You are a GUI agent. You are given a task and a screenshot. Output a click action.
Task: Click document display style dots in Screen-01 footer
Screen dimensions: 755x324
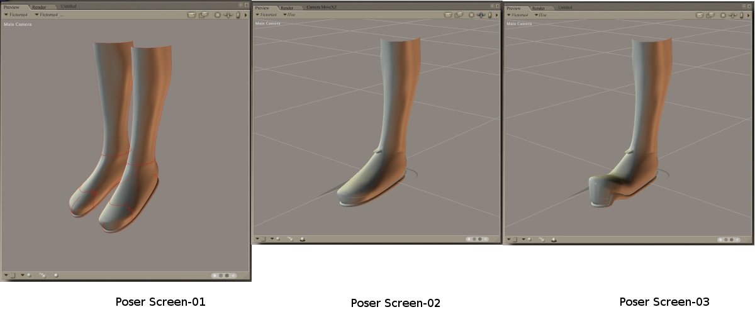[225, 275]
